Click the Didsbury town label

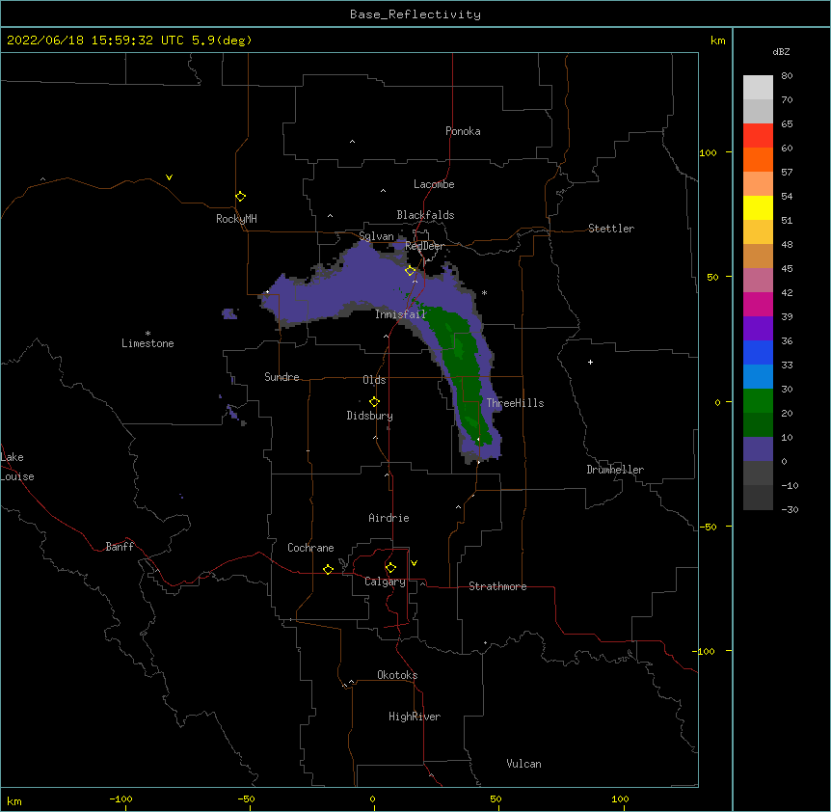369,416
